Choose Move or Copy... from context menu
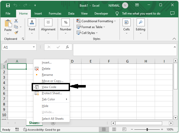This screenshot has height=133, width=179. pos(52,81)
